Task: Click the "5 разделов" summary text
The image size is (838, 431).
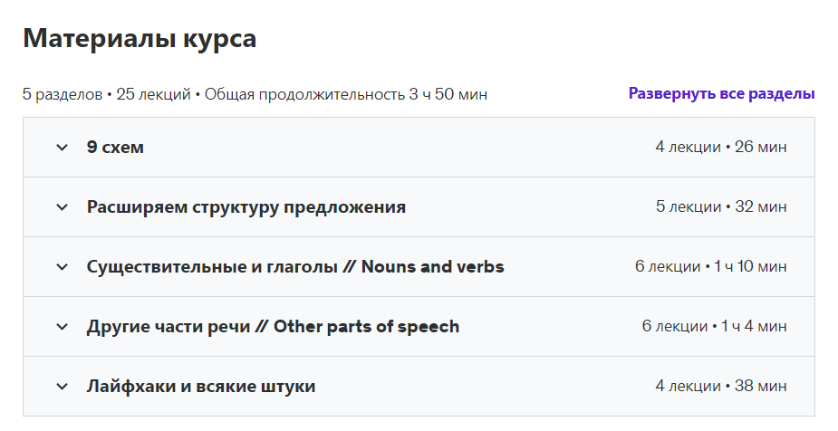Action: (62, 94)
